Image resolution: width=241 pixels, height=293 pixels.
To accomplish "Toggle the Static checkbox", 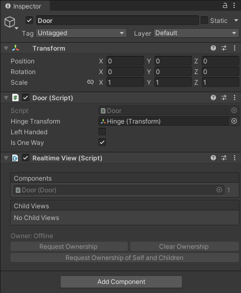I will 204,20.
